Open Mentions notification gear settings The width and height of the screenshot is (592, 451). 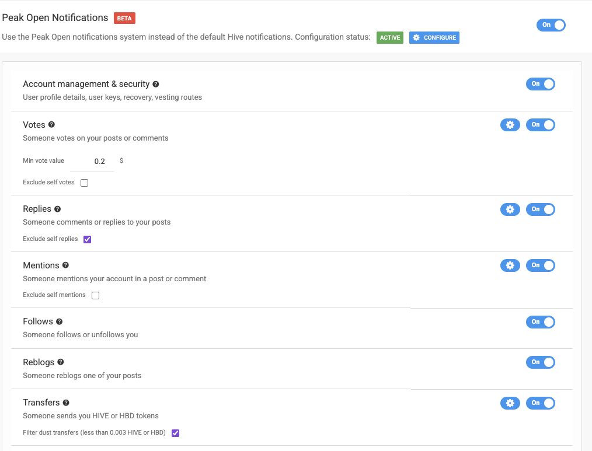click(x=510, y=265)
